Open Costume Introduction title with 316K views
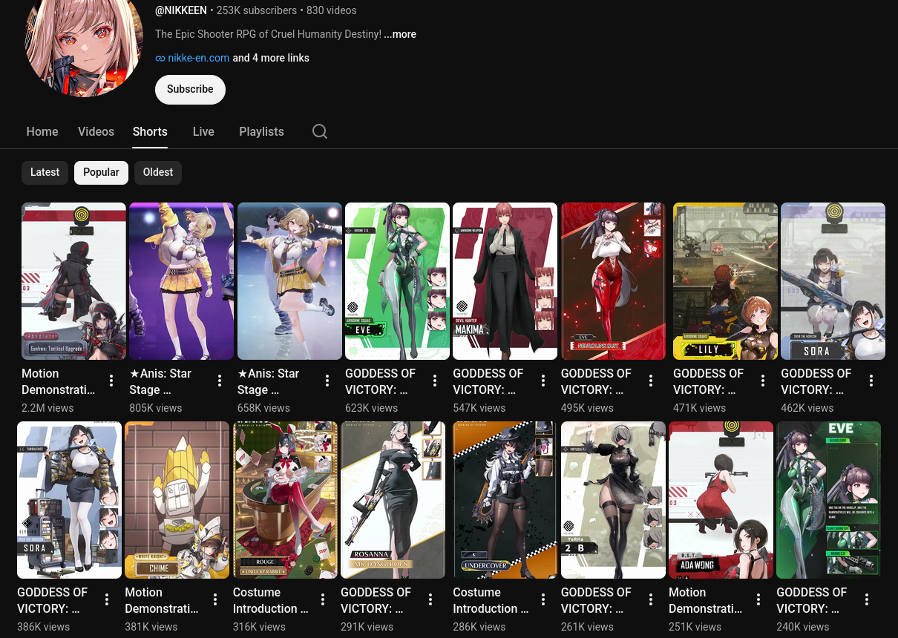Viewport: 898px width, 638px height. (x=271, y=600)
